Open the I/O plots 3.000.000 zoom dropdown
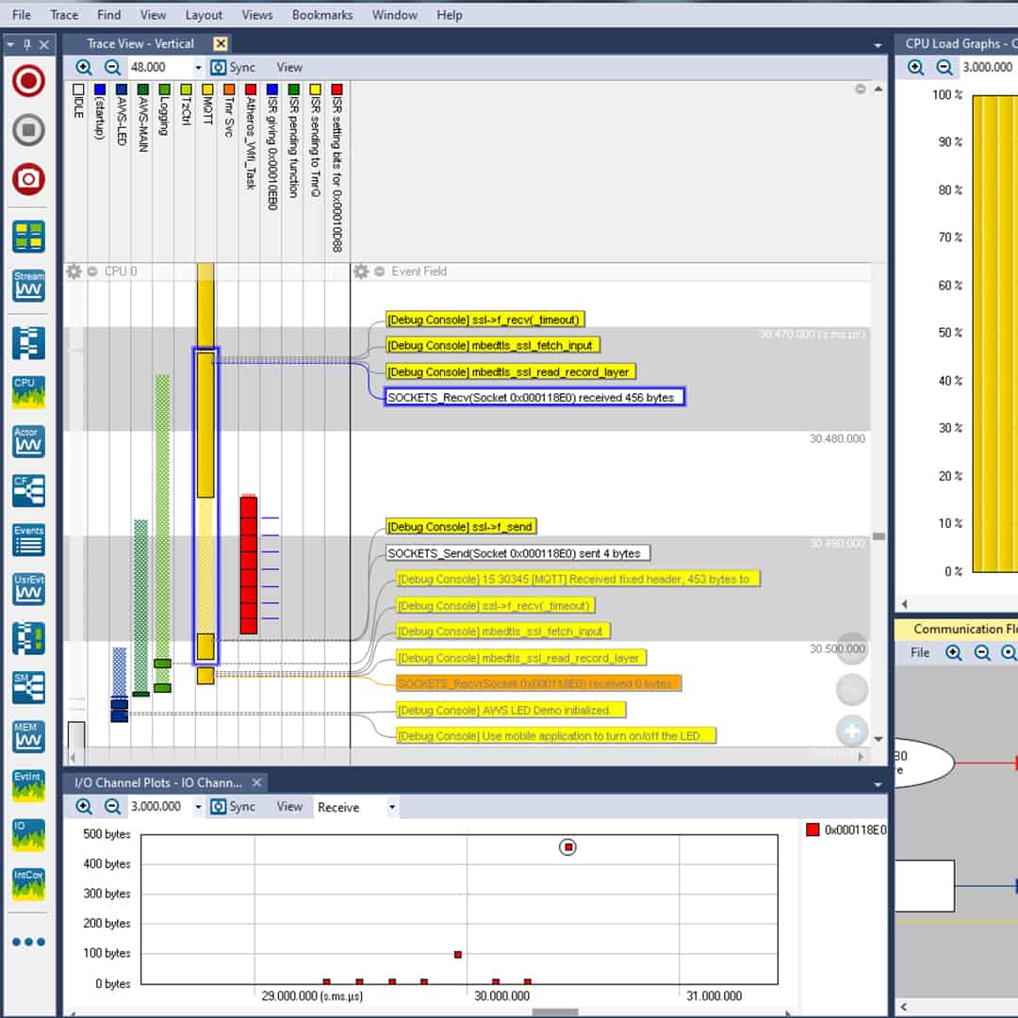The image size is (1018, 1018). [x=198, y=807]
